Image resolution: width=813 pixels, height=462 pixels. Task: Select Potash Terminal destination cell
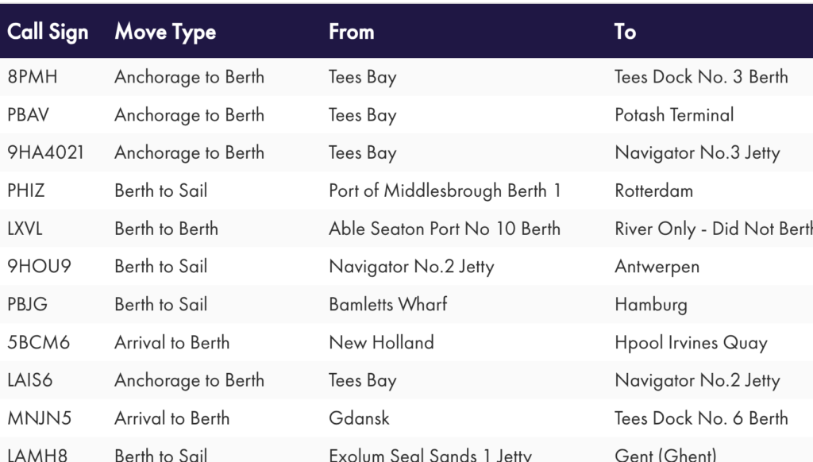point(675,114)
